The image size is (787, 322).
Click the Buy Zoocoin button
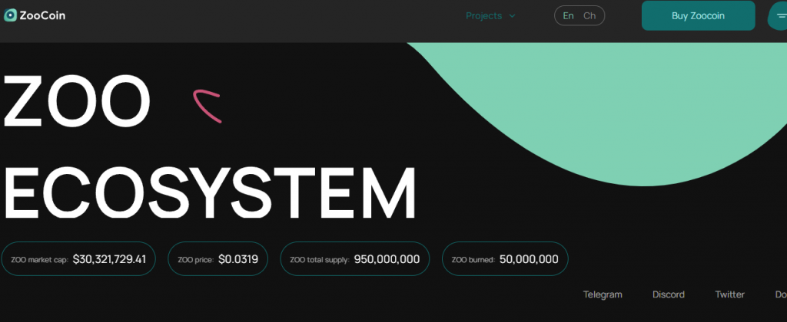click(x=698, y=15)
